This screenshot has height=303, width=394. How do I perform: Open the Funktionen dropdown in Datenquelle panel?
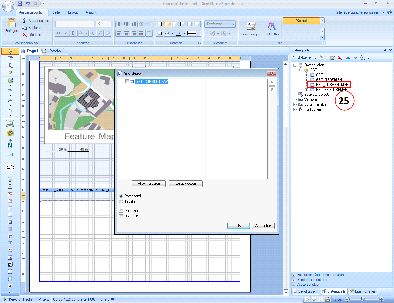(x=304, y=58)
